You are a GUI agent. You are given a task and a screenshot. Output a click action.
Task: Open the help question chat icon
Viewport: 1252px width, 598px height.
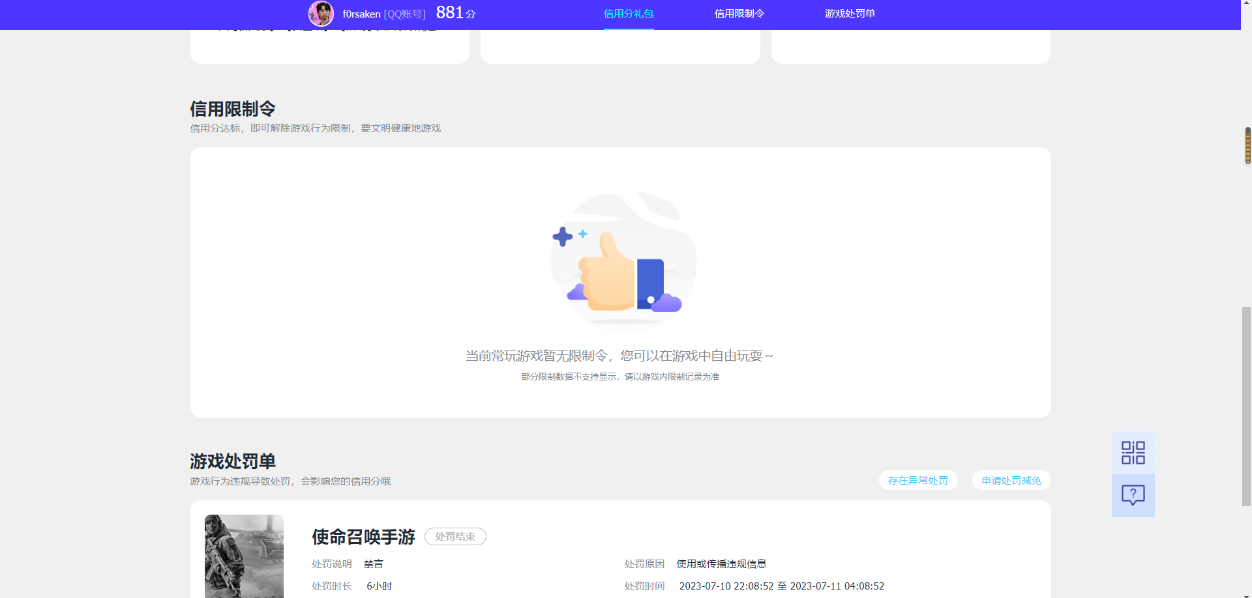(1133, 496)
